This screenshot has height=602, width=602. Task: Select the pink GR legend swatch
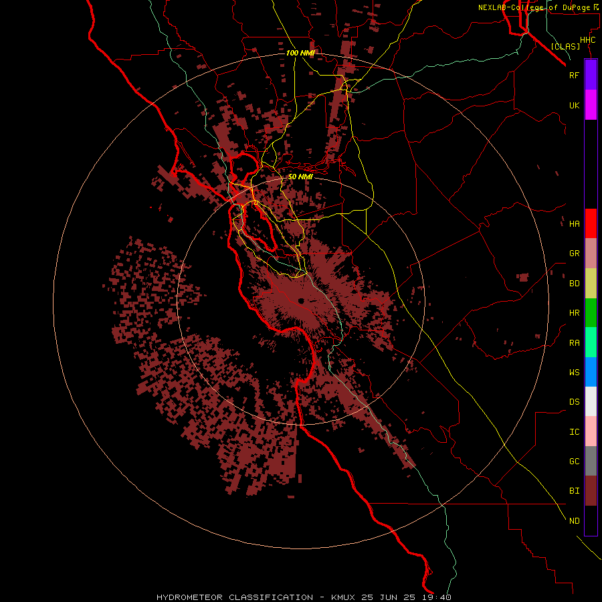(x=591, y=254)
